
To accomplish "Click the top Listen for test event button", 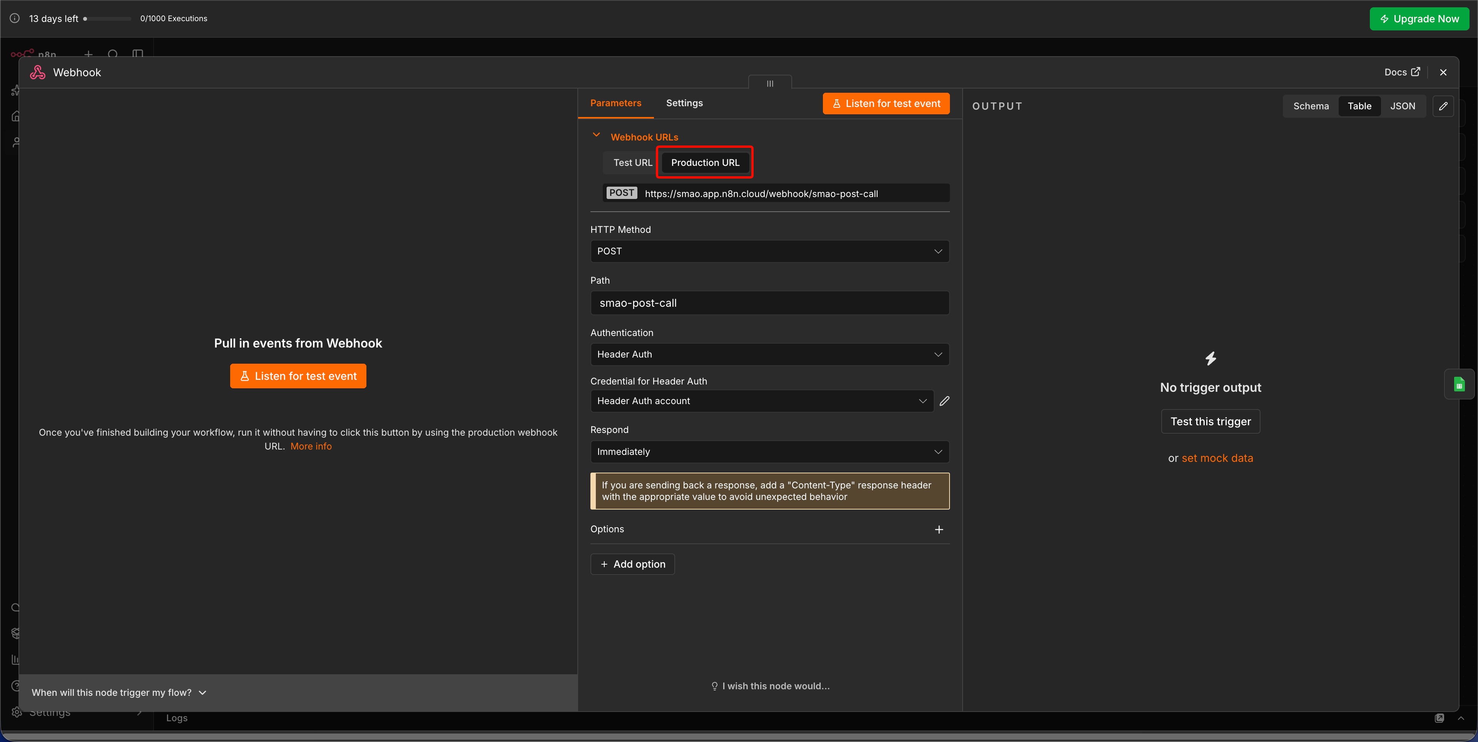I will (x=886, y=104).
